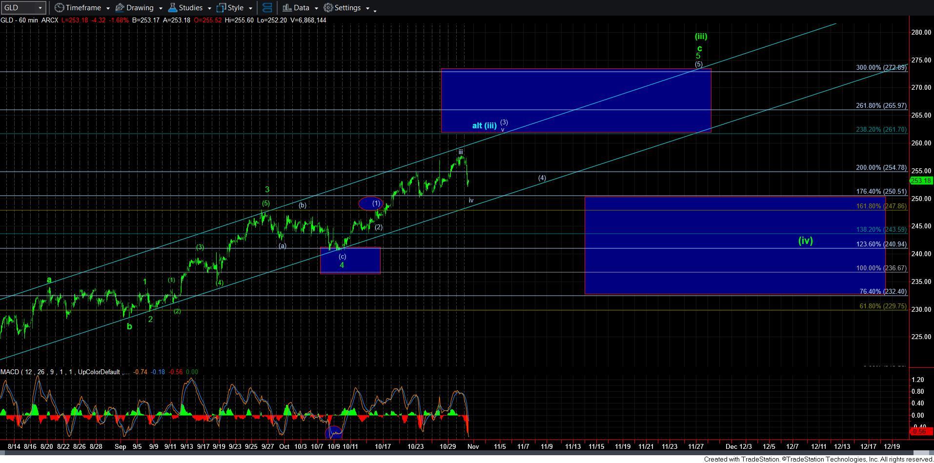
Task: Click the blue stacked panels icon
Action: [x=267, y=8]
